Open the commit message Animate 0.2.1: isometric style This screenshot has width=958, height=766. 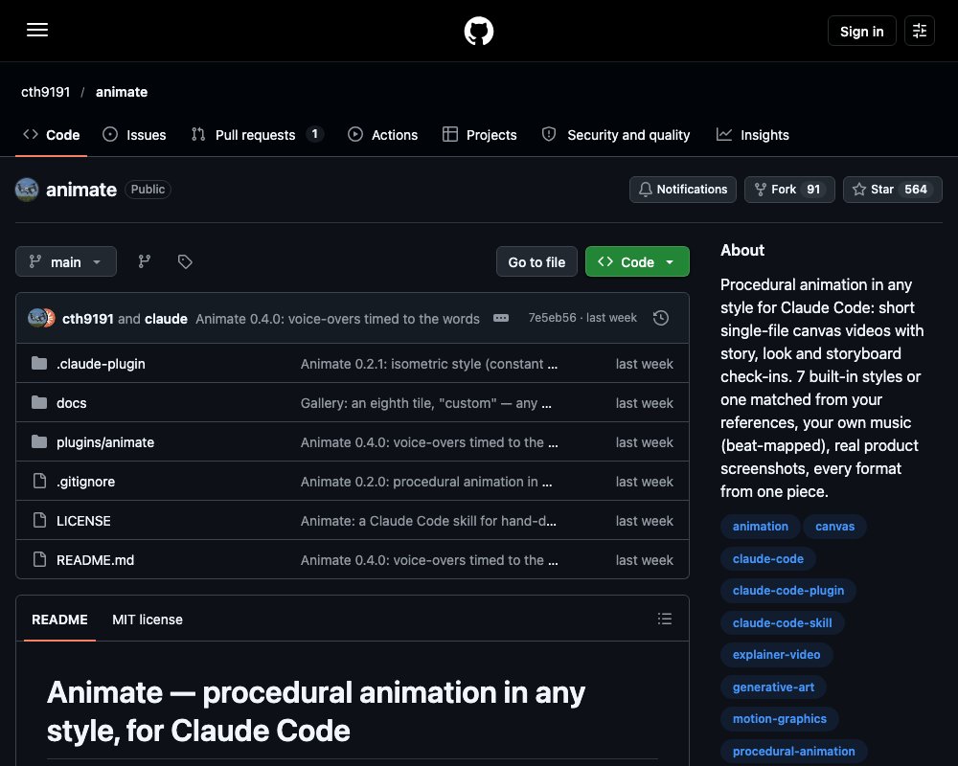coord(429,364)
